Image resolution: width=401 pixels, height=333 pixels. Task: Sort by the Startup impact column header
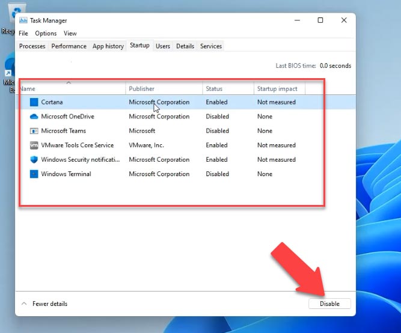click(x=280, y=89)
